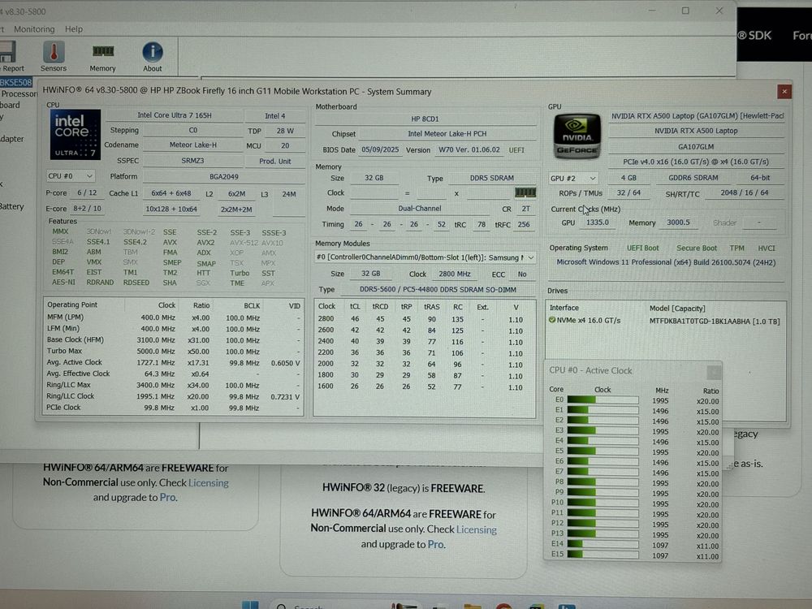This screenshot has width=812, height=609.
Task: Click the Intel Core Ultra 7 logo
Action: point(75,135)
